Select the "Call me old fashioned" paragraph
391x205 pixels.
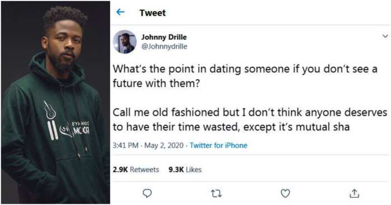tap(250, 120)
